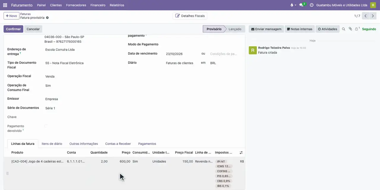380x190 pixels.
Task: Click IPI NT tax tag
Action: (221, 162)
